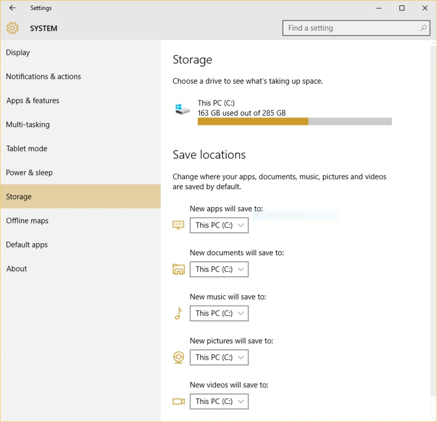Open Notifications & actions settings
The height and width of the screenshot is (422, 437).
pos(80,77)
